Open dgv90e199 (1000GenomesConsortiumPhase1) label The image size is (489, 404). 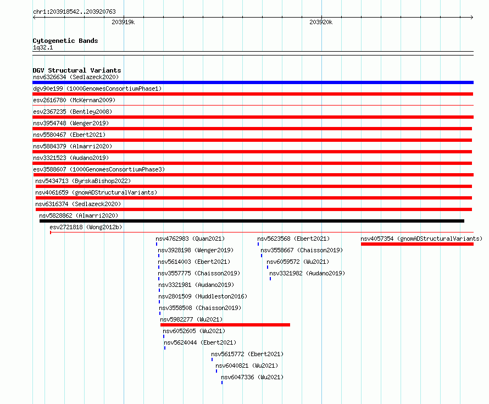[97, 88]
